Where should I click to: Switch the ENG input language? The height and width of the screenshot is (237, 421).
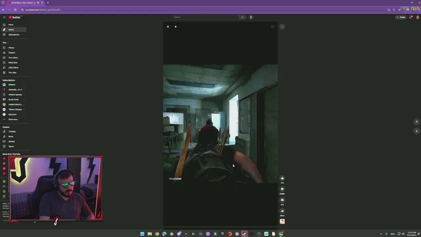click(x=392, y=234)
